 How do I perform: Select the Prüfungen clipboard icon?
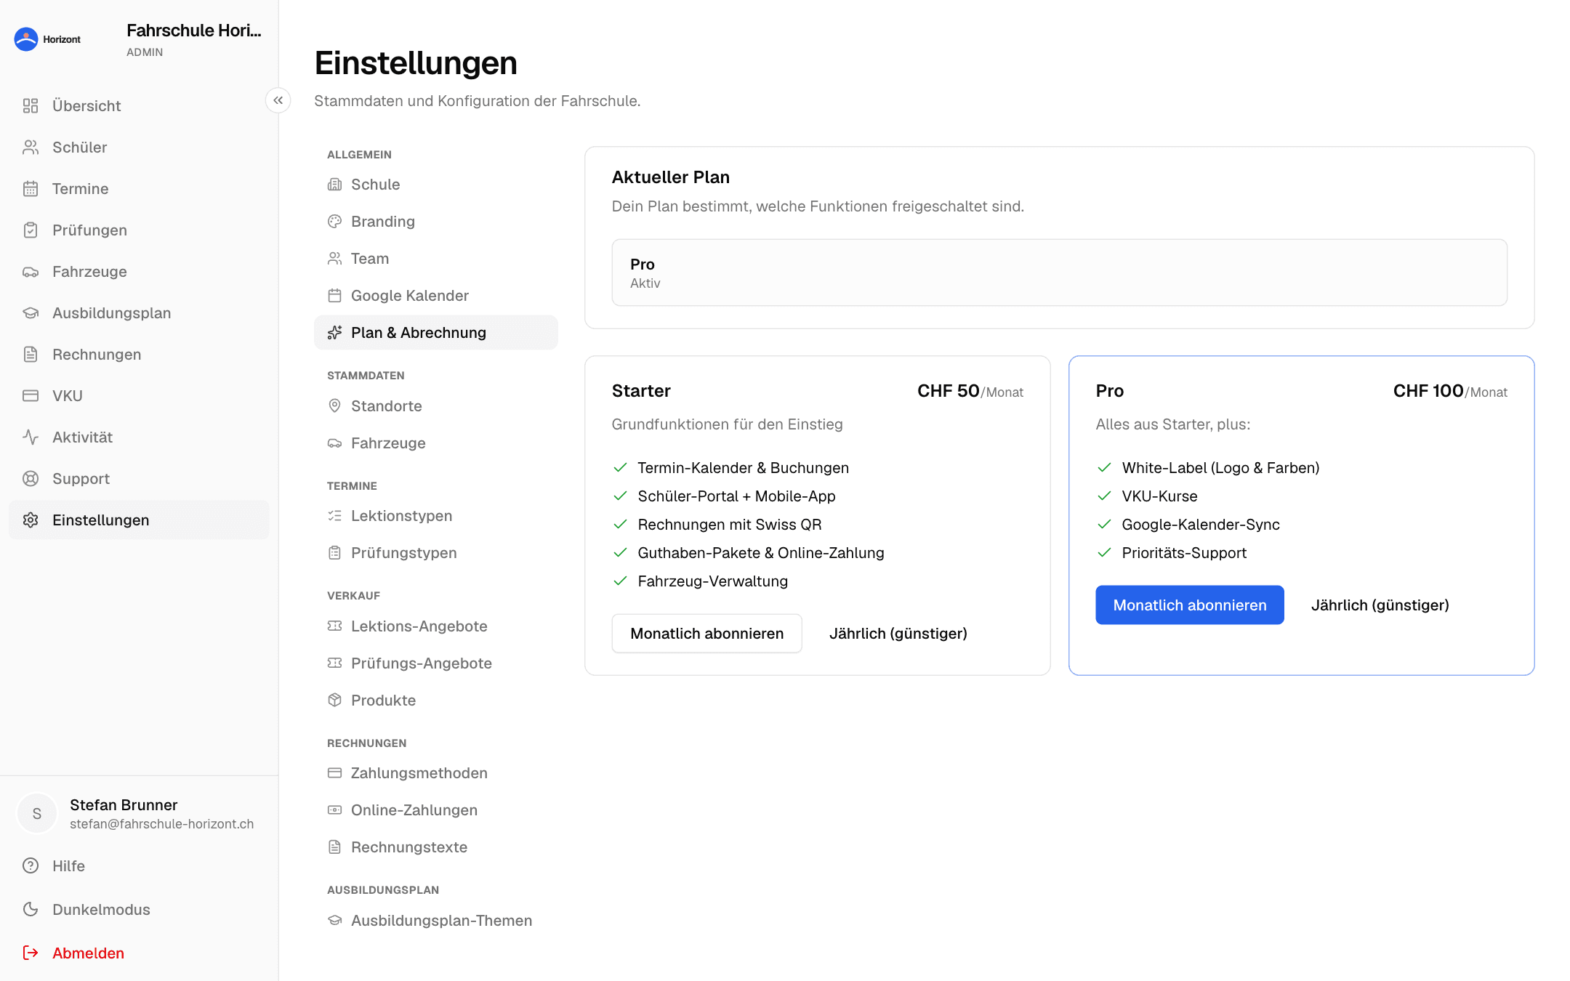click(x=31, y=230)
